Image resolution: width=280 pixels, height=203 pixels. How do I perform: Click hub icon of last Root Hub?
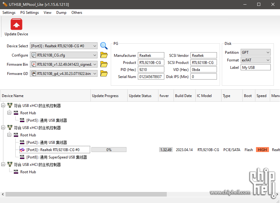click(16, 172)
